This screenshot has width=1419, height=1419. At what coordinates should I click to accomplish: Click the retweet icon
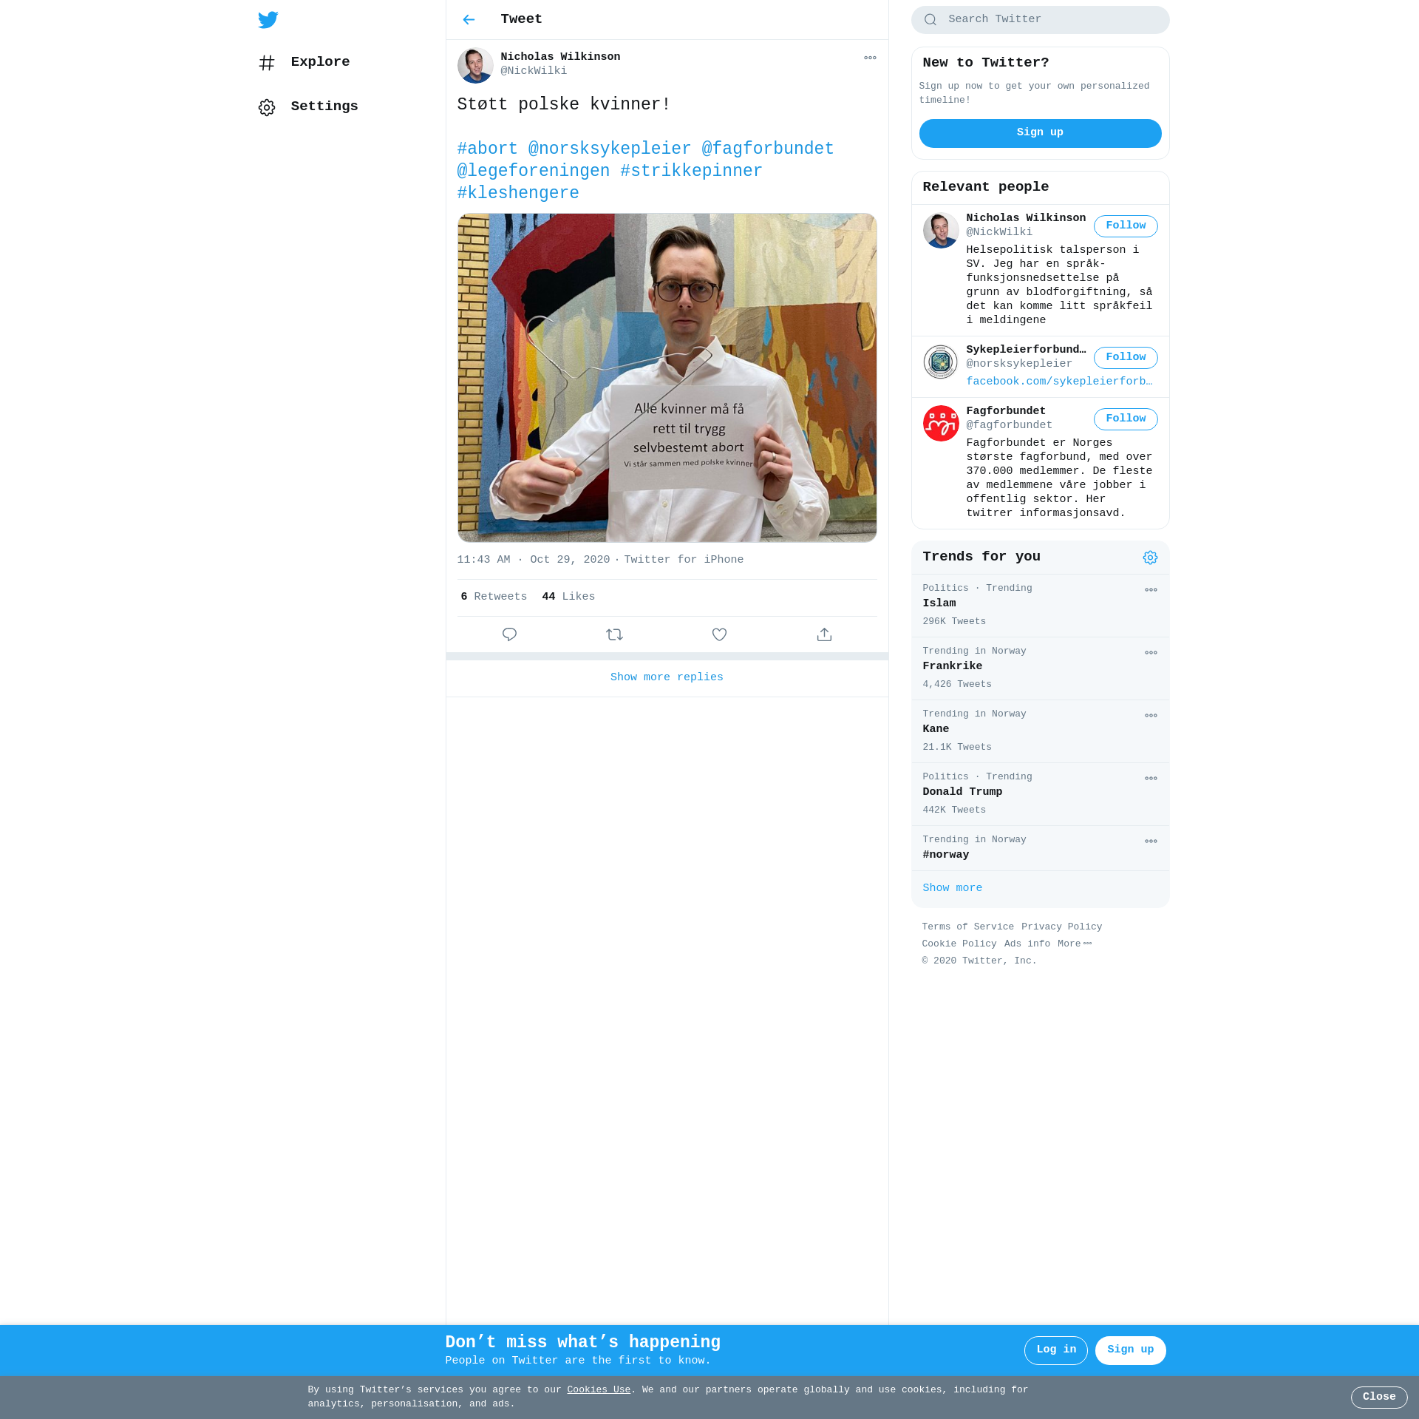pos(614,634)
